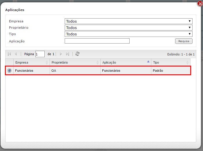Close the Aplicações dialog
The height and width of the screenshot is (151, 203).
click(200, 3)
